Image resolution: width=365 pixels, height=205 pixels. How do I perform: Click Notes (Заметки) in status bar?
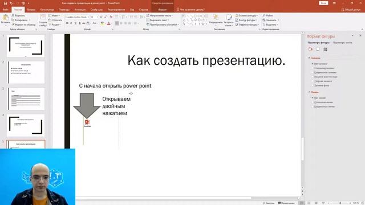[269, 203]
